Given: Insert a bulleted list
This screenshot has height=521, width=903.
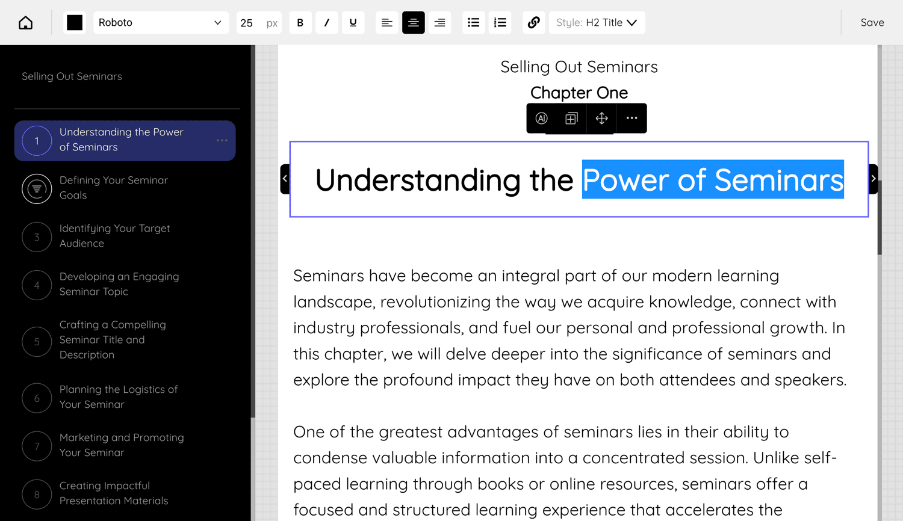Looking at the screenshot, I should pos(474,23).
